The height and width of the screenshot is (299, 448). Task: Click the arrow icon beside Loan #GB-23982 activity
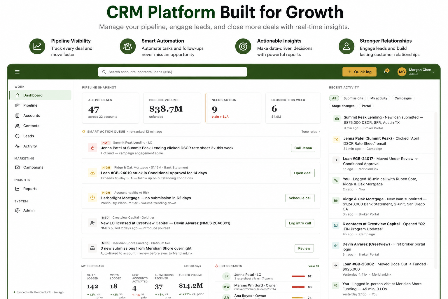(336, 265)
